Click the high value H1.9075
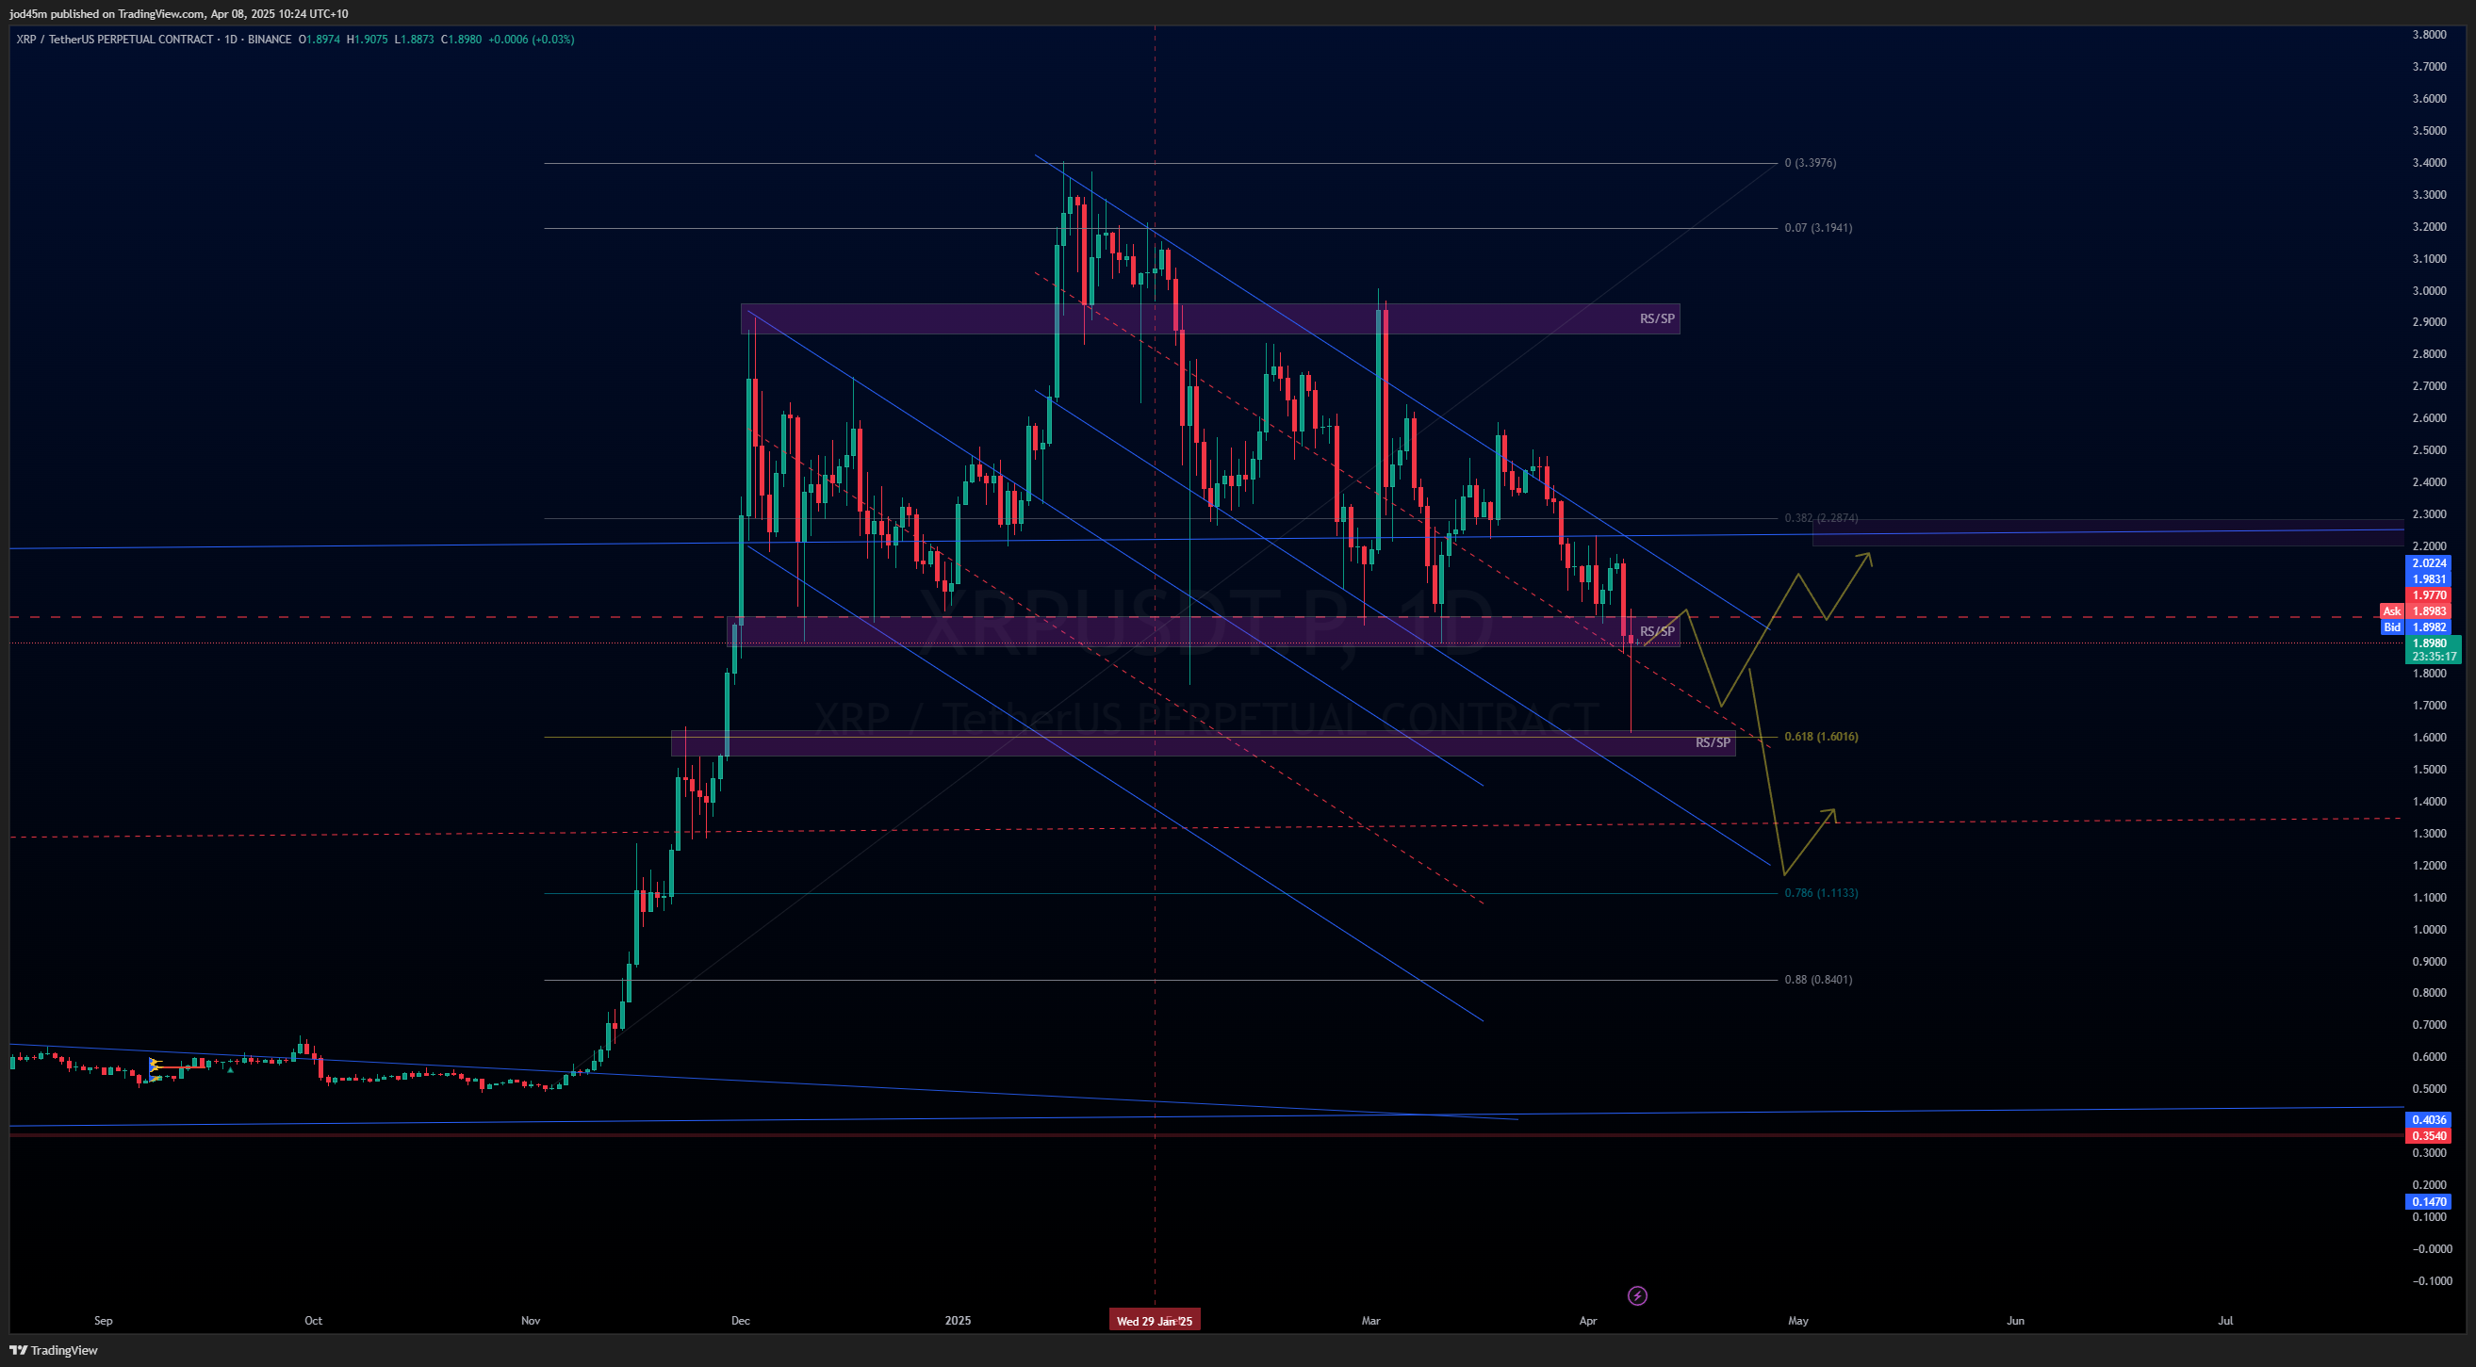Screen dimensions: 2476x1367 click(x=368, y=40)
